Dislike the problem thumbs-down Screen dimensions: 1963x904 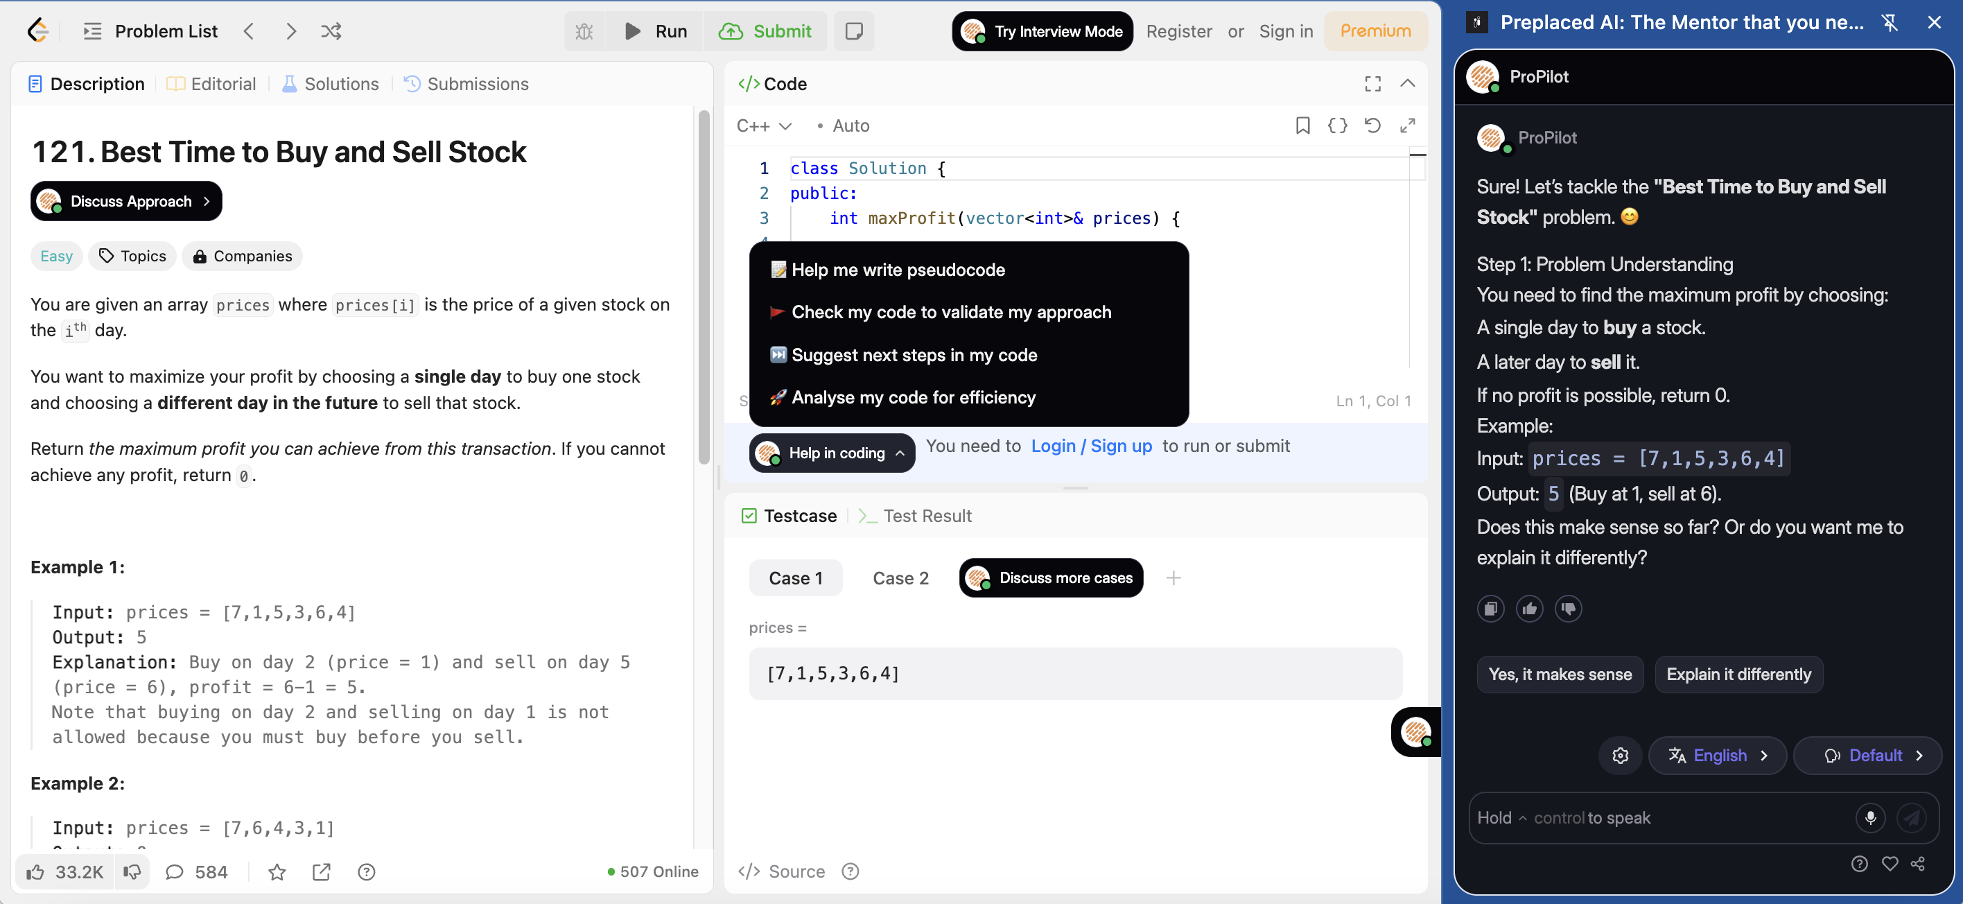[132, 872]
